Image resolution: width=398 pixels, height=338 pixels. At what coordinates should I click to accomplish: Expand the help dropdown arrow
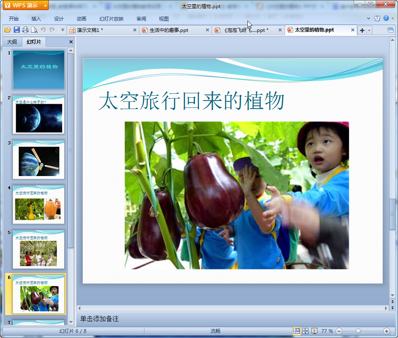(393, 18)
